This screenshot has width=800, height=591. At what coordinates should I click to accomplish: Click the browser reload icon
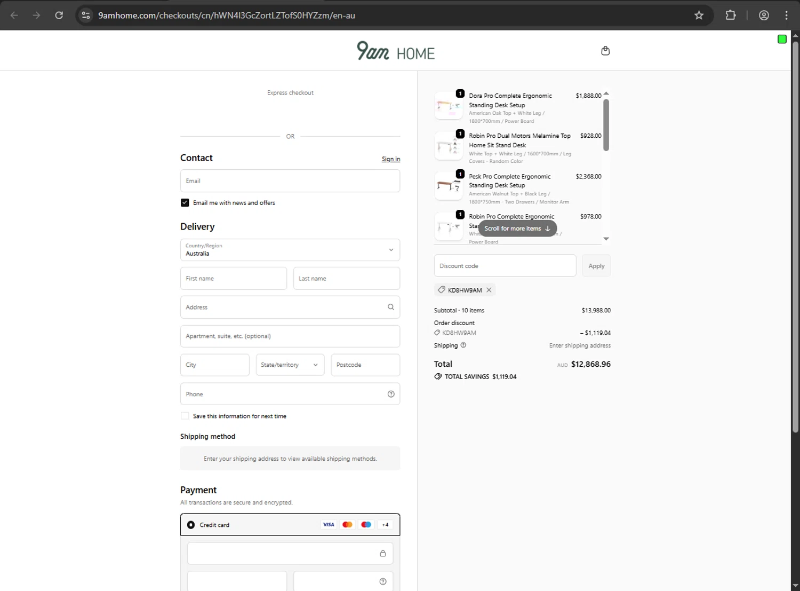pos(59,15)
